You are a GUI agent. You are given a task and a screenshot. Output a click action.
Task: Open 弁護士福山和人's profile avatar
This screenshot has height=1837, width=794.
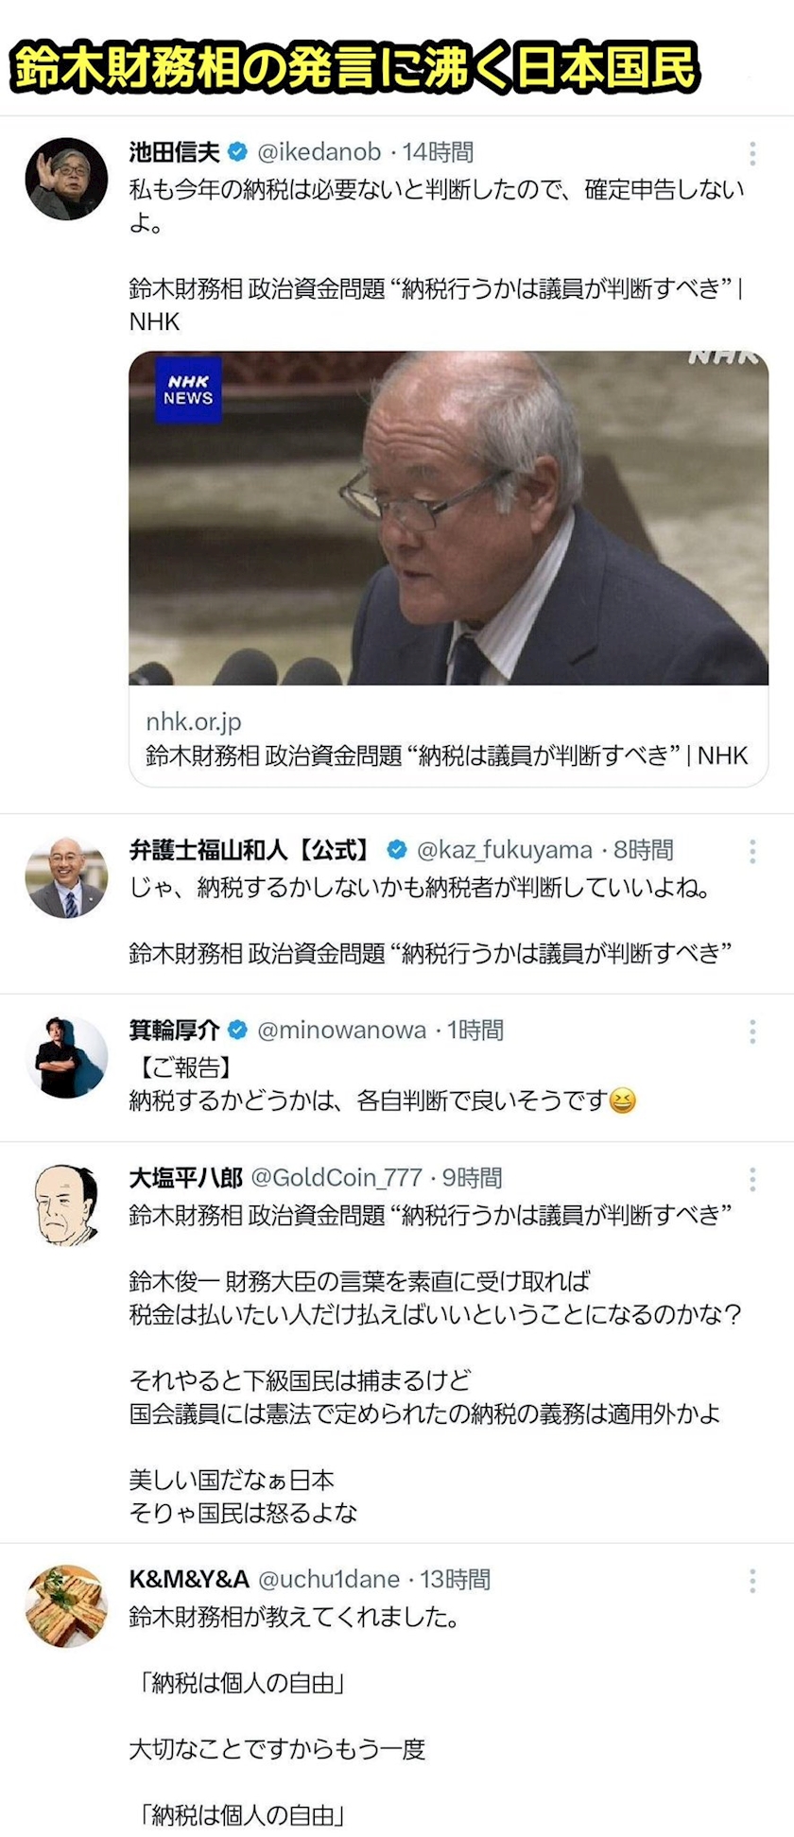pos(66,877)
